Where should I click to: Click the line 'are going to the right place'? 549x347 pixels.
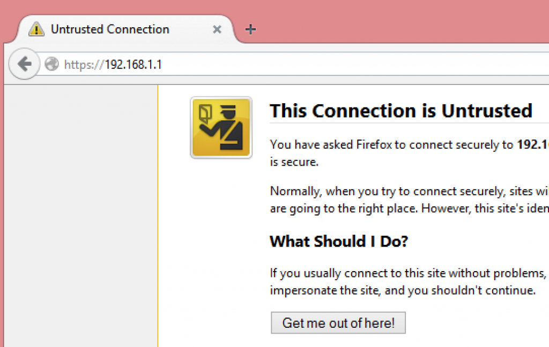[x=409, y=209]
